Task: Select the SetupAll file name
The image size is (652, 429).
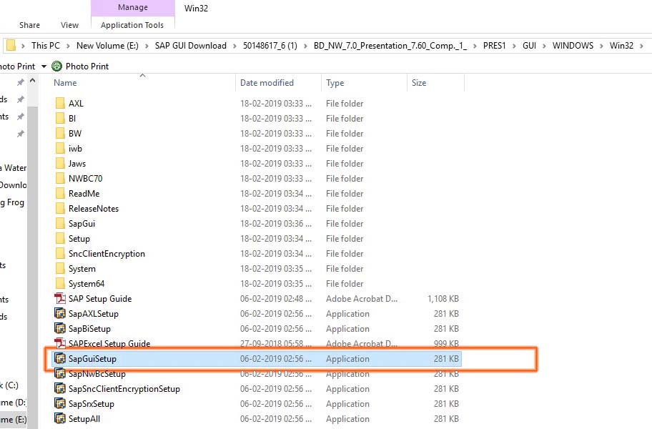Action: pos(84,418)
